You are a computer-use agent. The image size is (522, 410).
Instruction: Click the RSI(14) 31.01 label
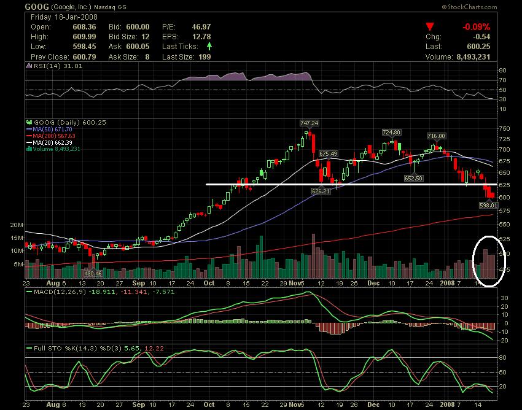pyautogui.click(x=58, y=66)
